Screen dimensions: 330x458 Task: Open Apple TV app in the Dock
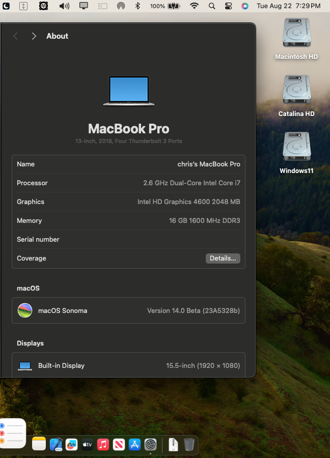pyautogui.click(x=87, y=445)
